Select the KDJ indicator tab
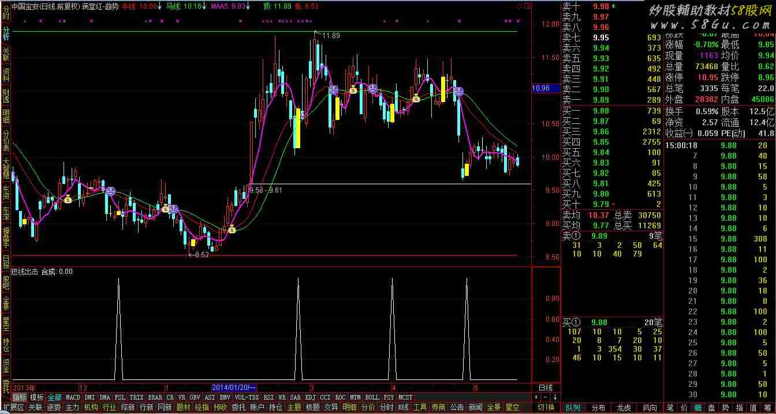 (x=310, y=397)
